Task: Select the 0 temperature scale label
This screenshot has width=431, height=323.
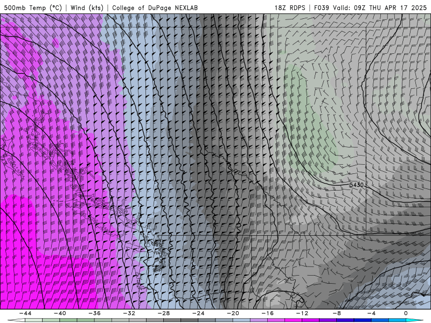Action: point(406,313)
